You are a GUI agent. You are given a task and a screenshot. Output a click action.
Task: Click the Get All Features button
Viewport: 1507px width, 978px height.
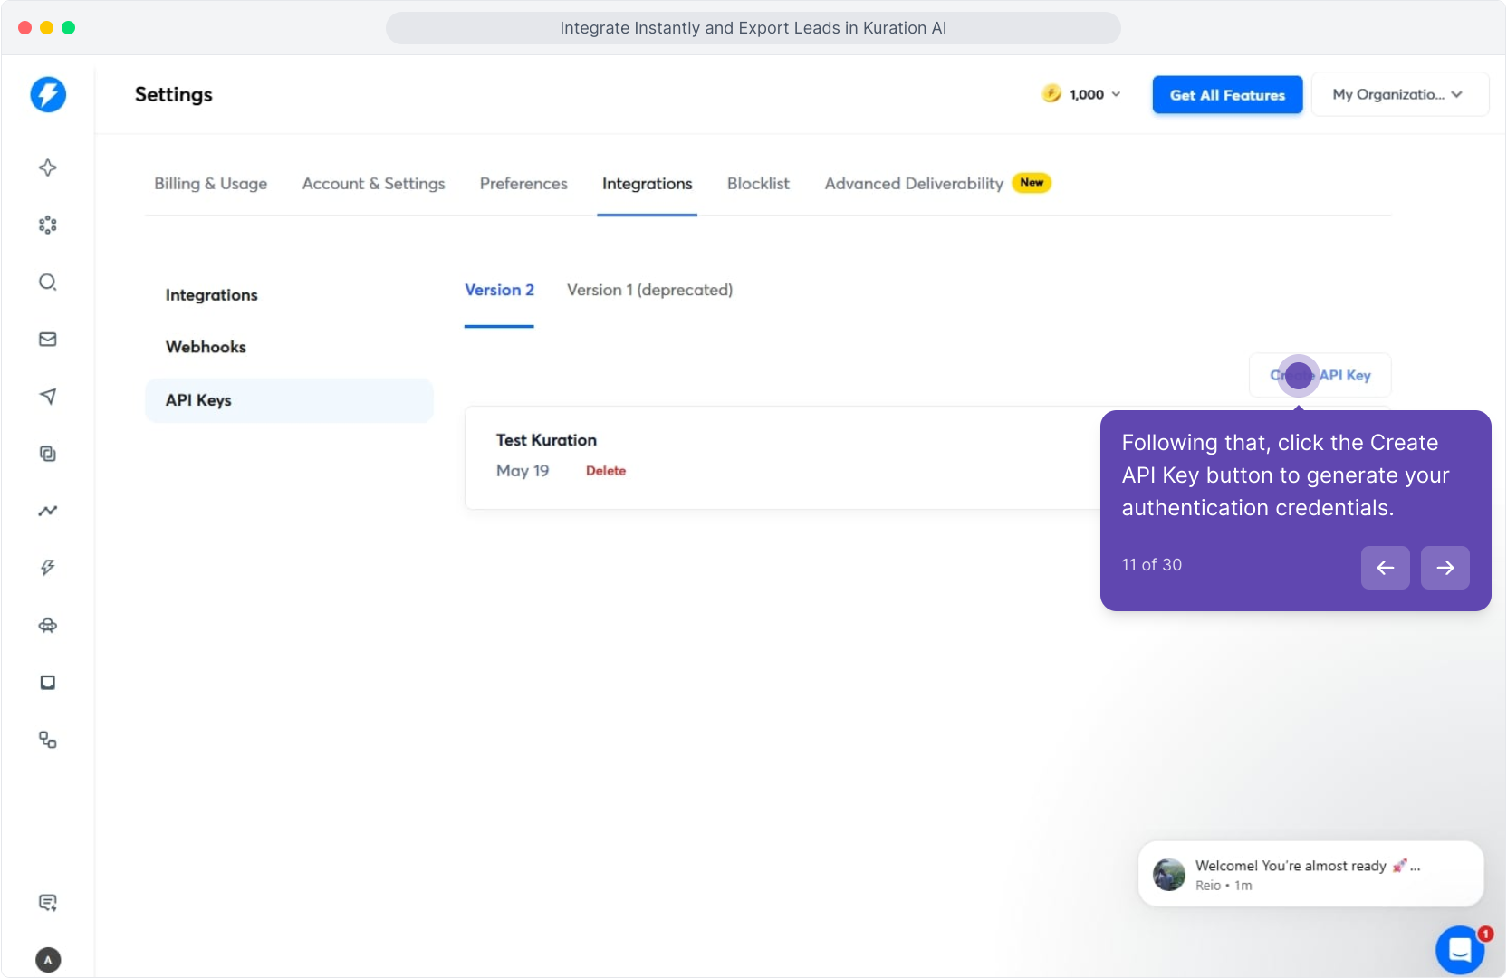point(1227,95)
